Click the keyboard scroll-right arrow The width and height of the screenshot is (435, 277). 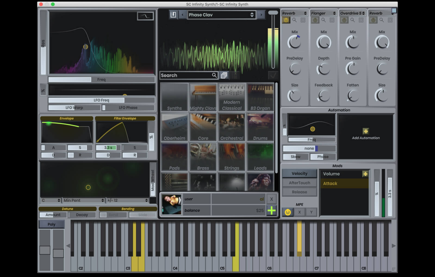point(394,246)
